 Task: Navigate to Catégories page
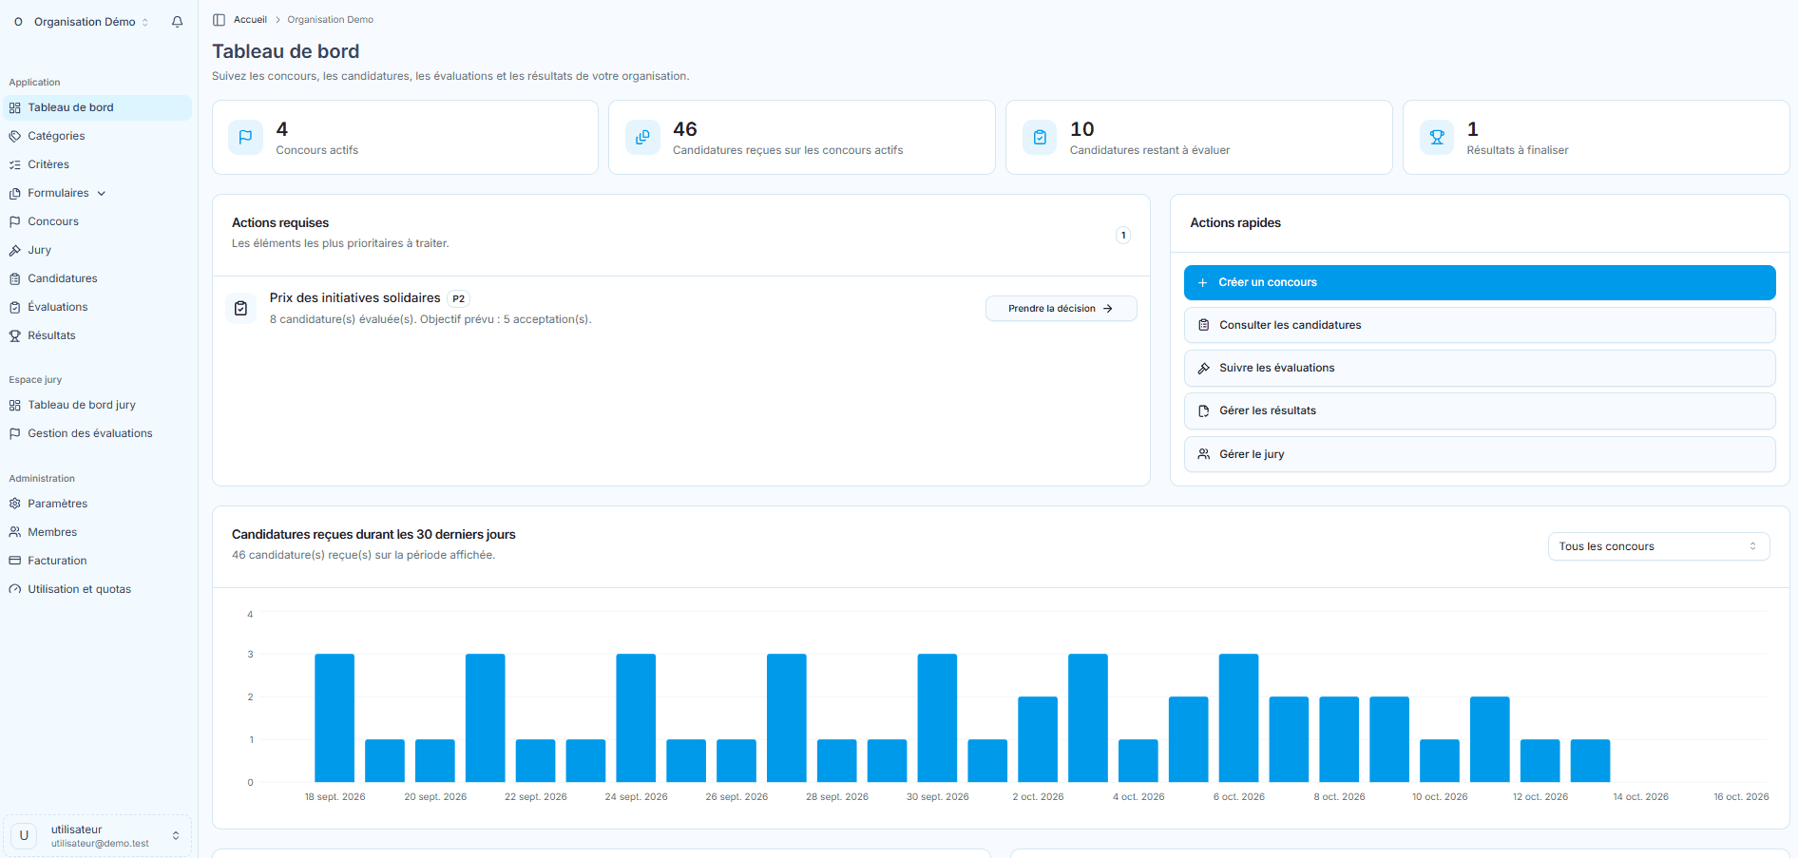[98, 136]
